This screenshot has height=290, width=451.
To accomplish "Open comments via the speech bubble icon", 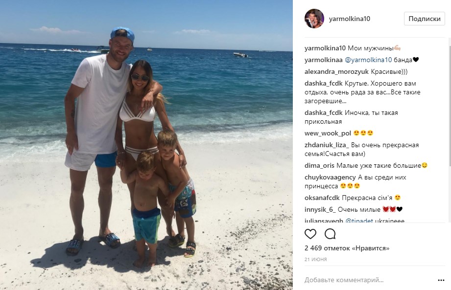I will tap(330, 234).
